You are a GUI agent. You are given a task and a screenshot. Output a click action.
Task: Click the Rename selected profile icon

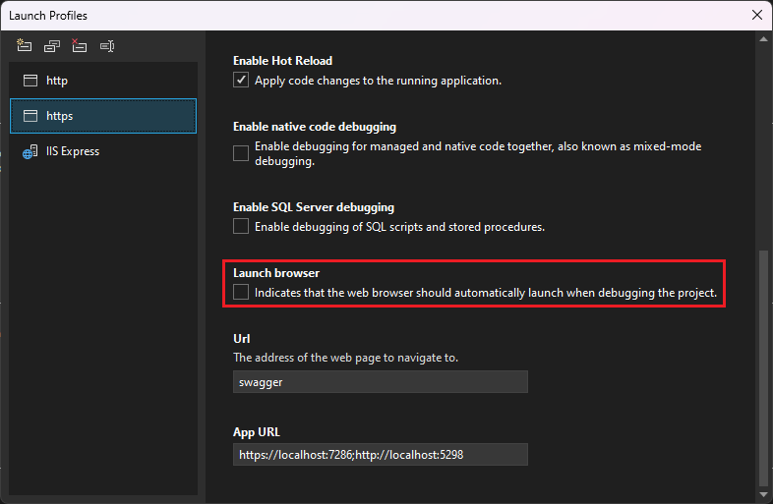click(107, 45)
